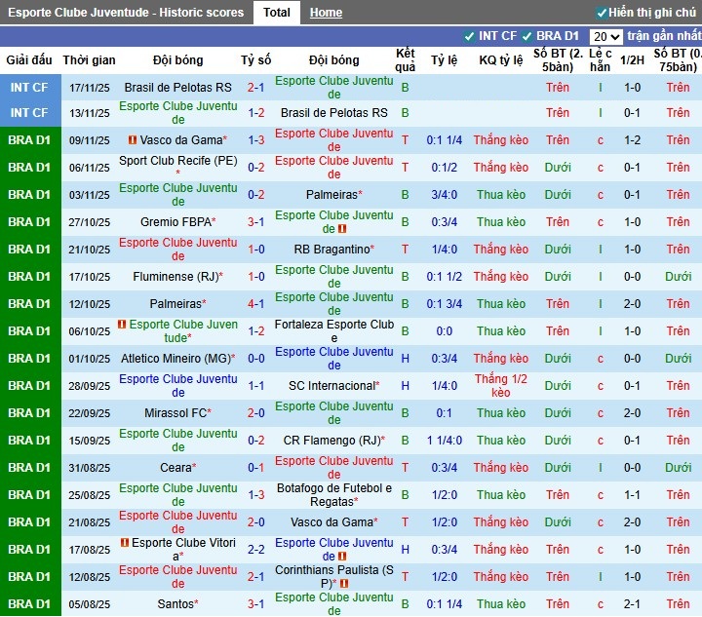Click red card icon beside Vasco da Gama 09/11/25

click(x=133, y=140)
